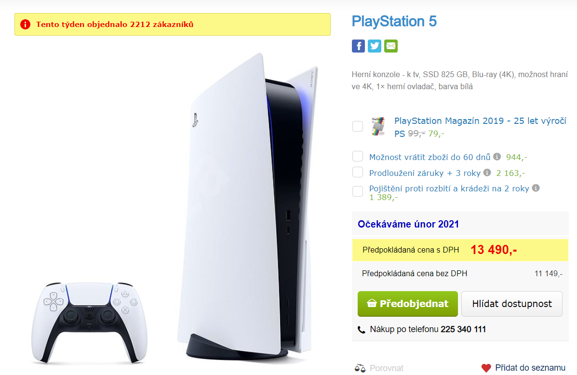Image resolution: width=577 pixels, height=375 pixels.
Task: Tick the PlayStation Magazín 2019 checkbox
Action: point(357,126)
